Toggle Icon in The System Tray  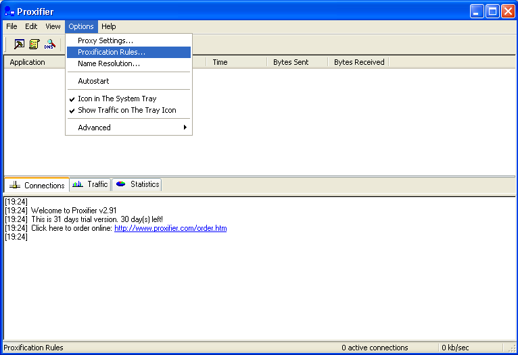click(128, 99)
